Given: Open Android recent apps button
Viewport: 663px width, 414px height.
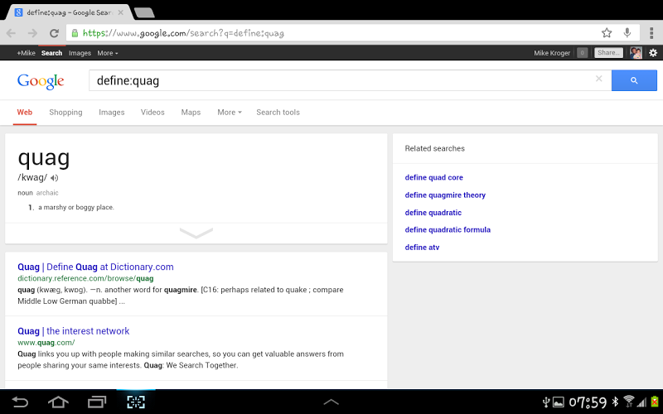Looking at the screenshot, I should [97, 402].
